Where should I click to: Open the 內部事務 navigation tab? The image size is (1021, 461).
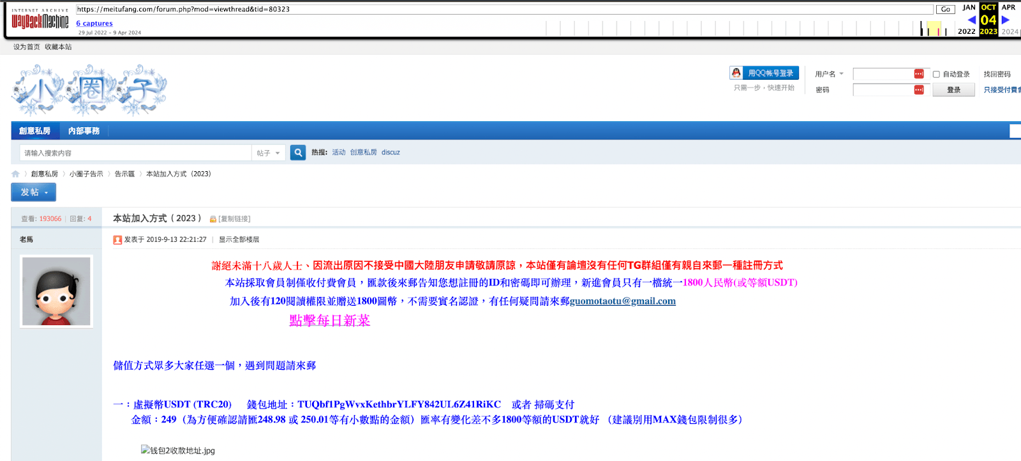(x=84, y=131)
